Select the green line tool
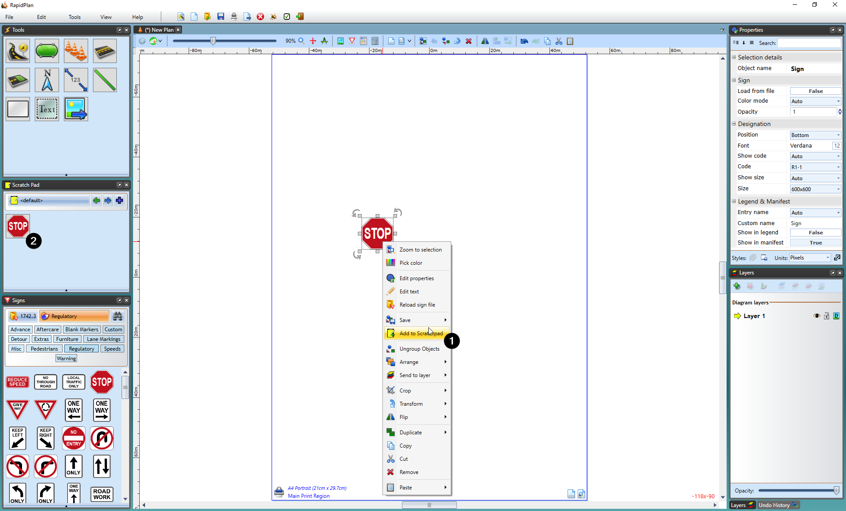Viewport: 846px width, 511px height. (105, 80)
